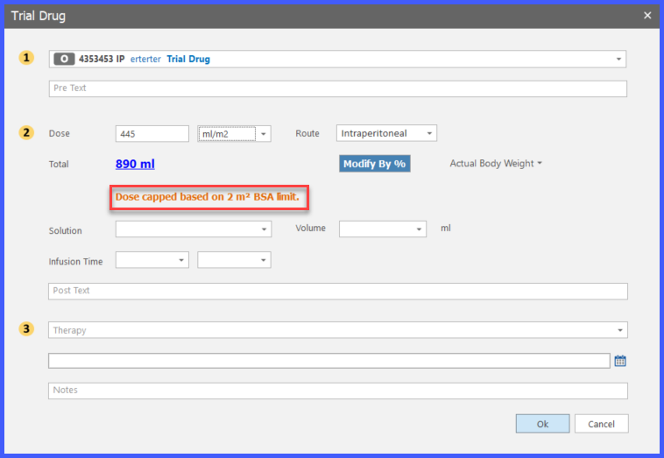Screen dimensions: 664x458
Task: Click the Cancel button
Action: (x=601, y=424)
